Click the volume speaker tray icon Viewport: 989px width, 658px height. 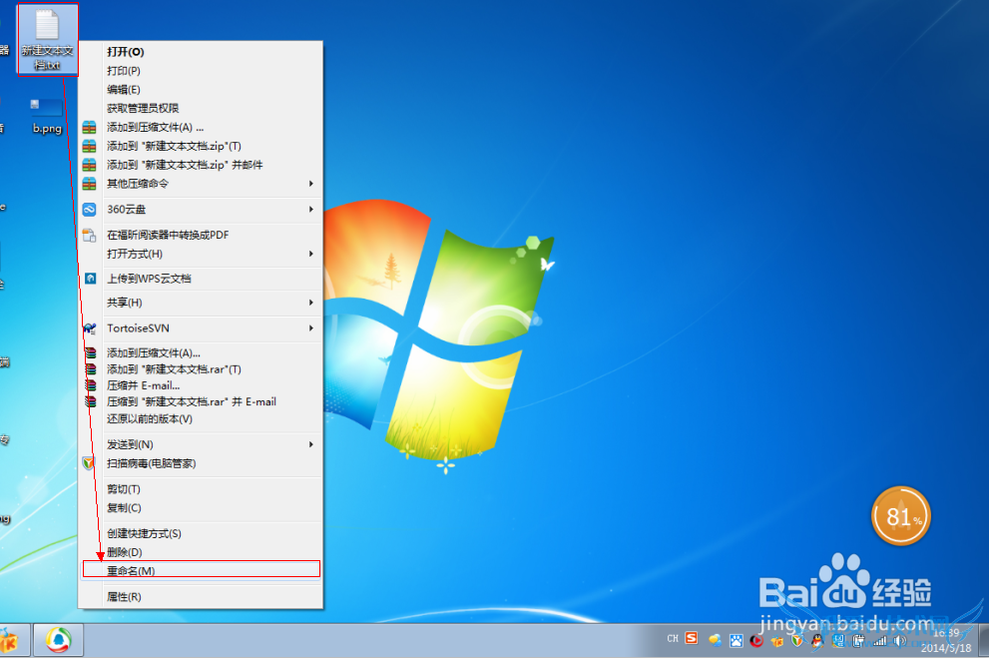point(900,641)
